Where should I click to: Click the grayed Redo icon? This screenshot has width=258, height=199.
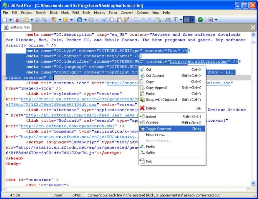91,20
